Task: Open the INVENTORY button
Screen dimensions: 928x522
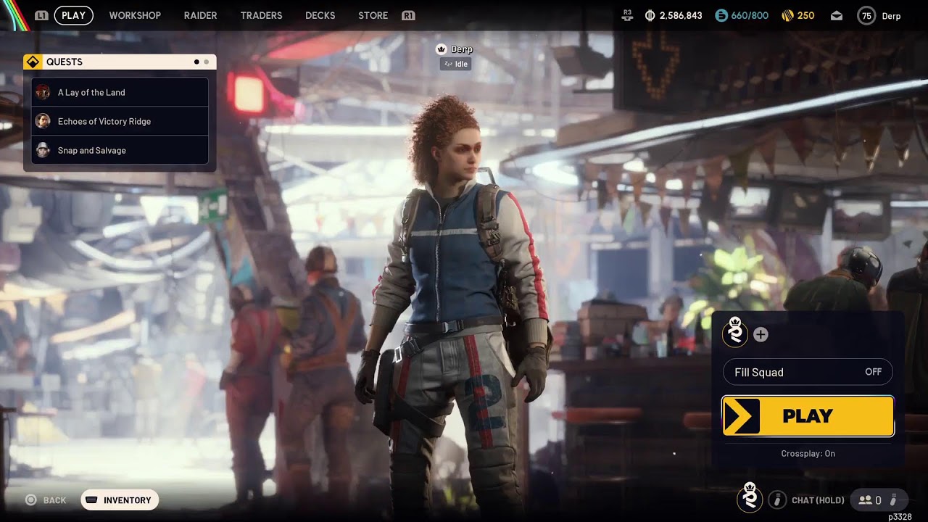Action: 120,500
